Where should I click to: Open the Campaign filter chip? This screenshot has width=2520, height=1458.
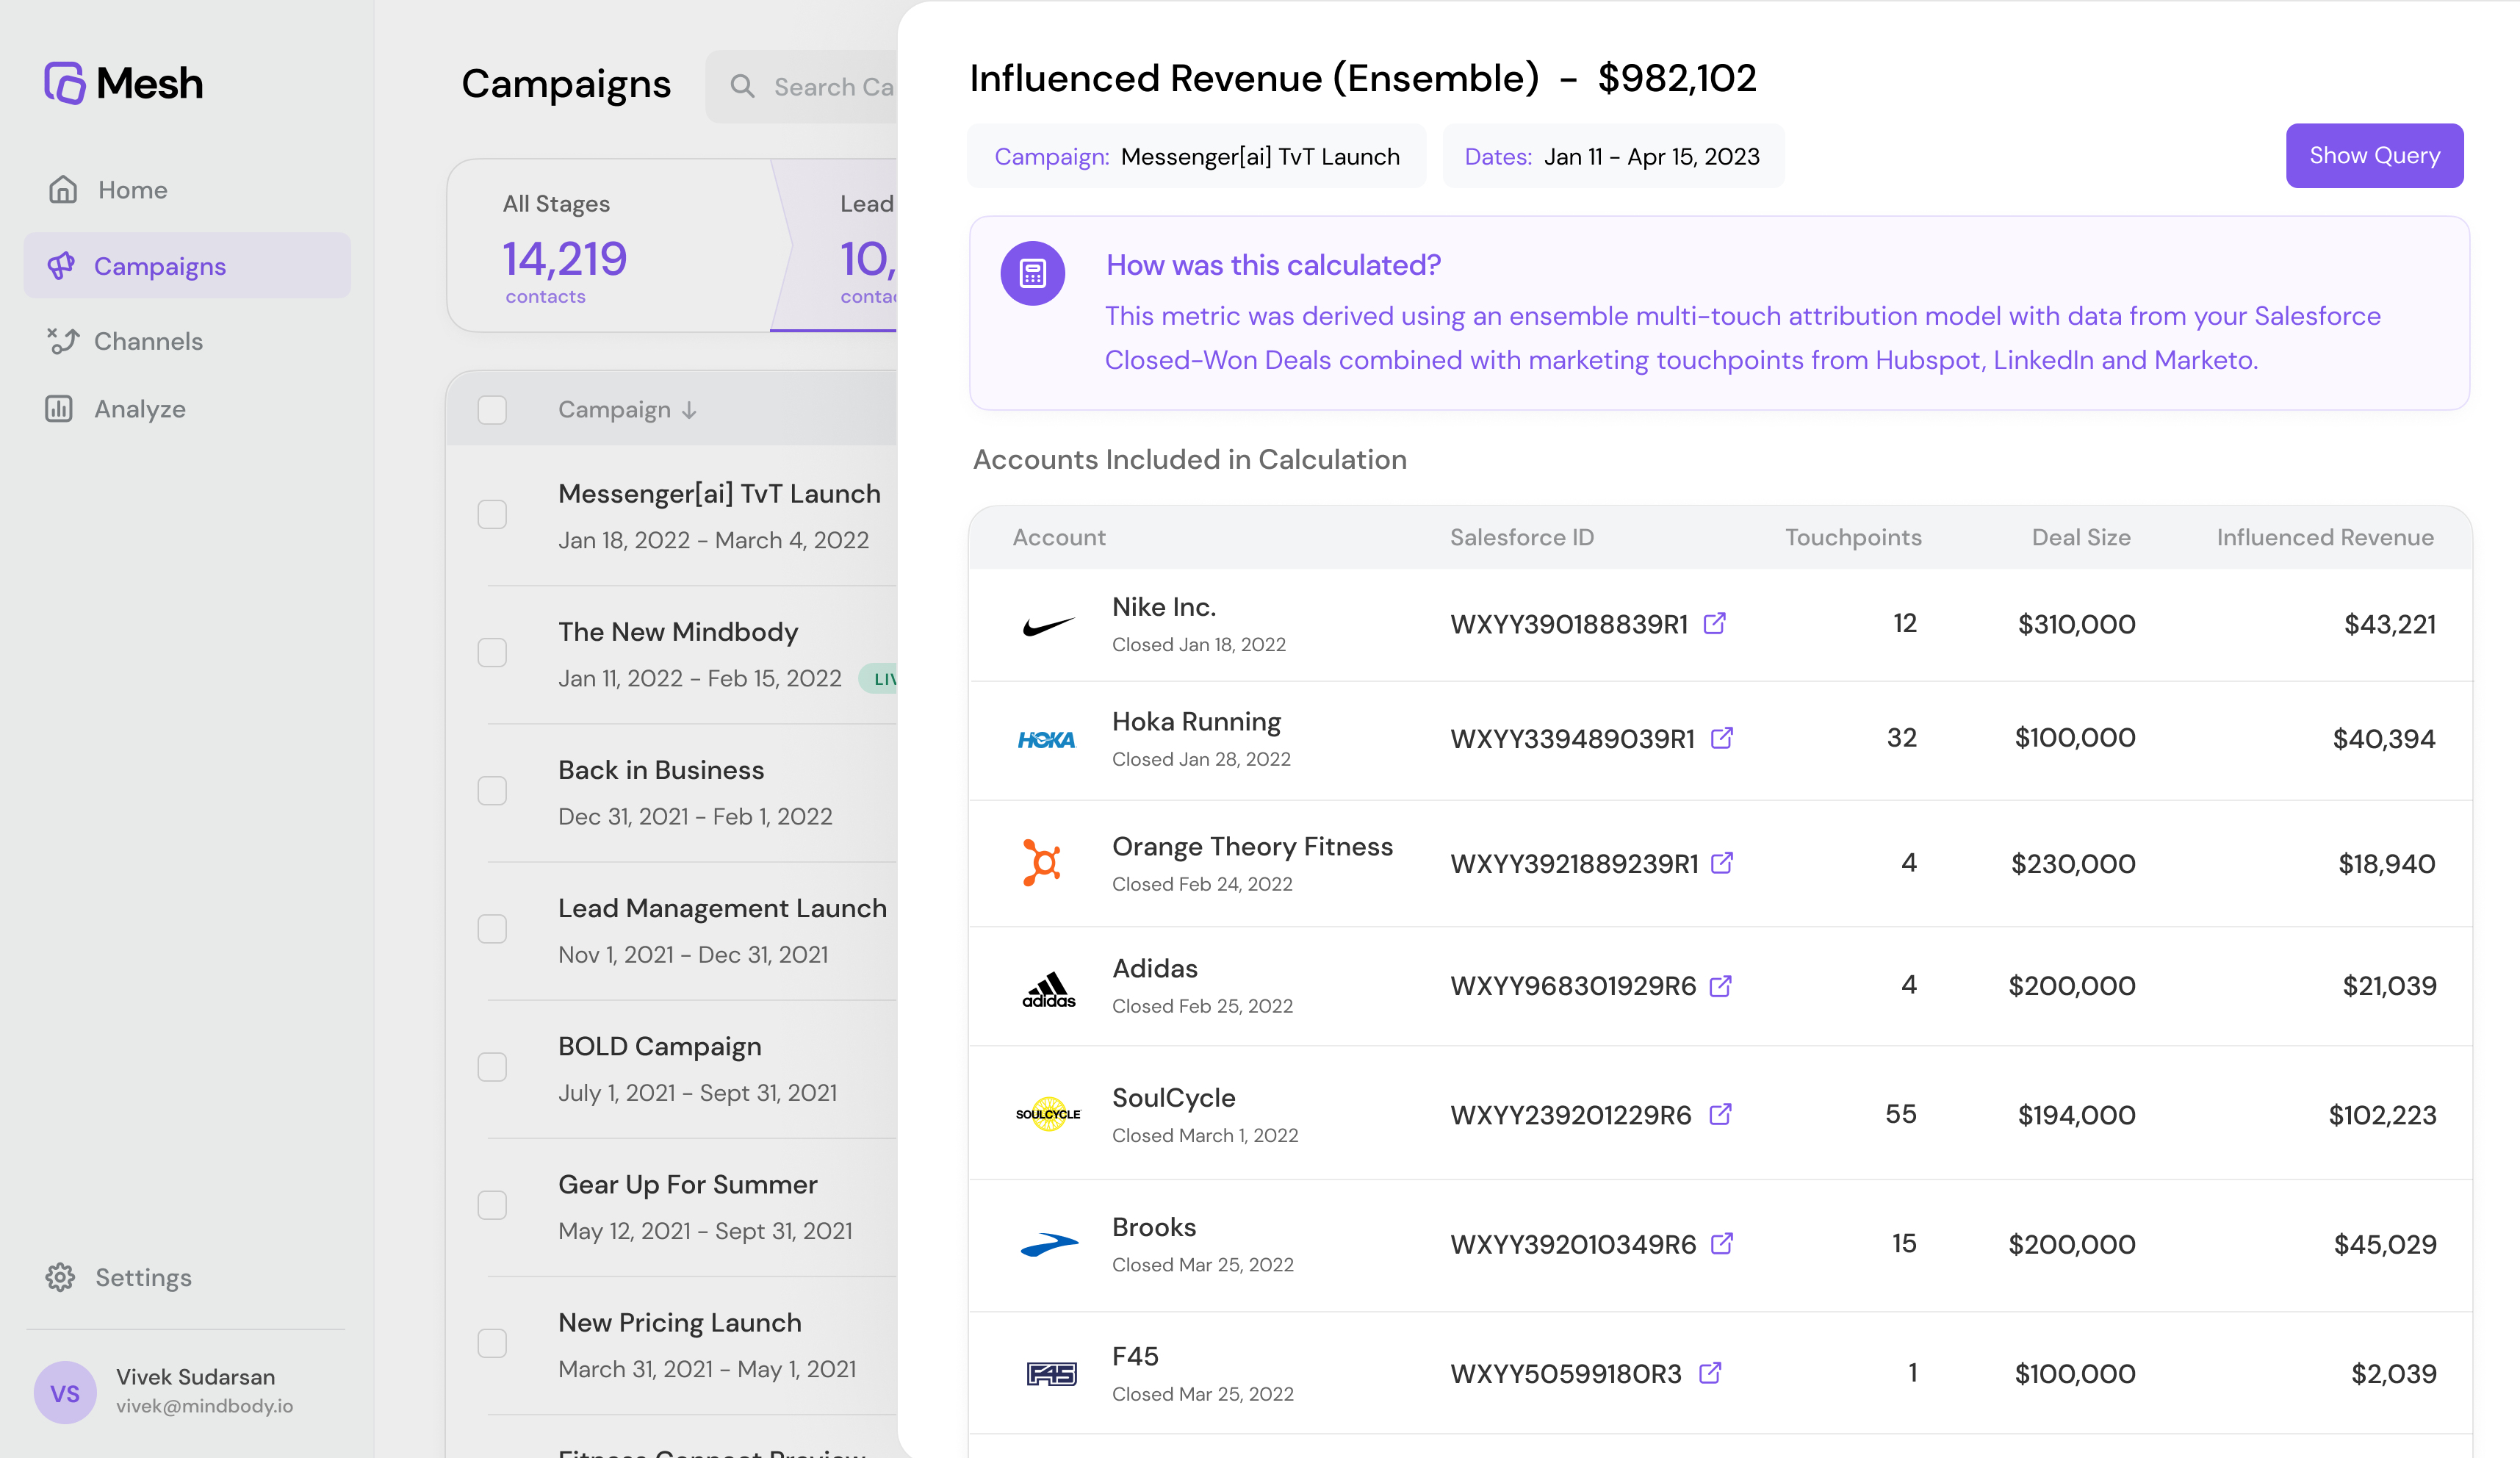coord(1196,157)
